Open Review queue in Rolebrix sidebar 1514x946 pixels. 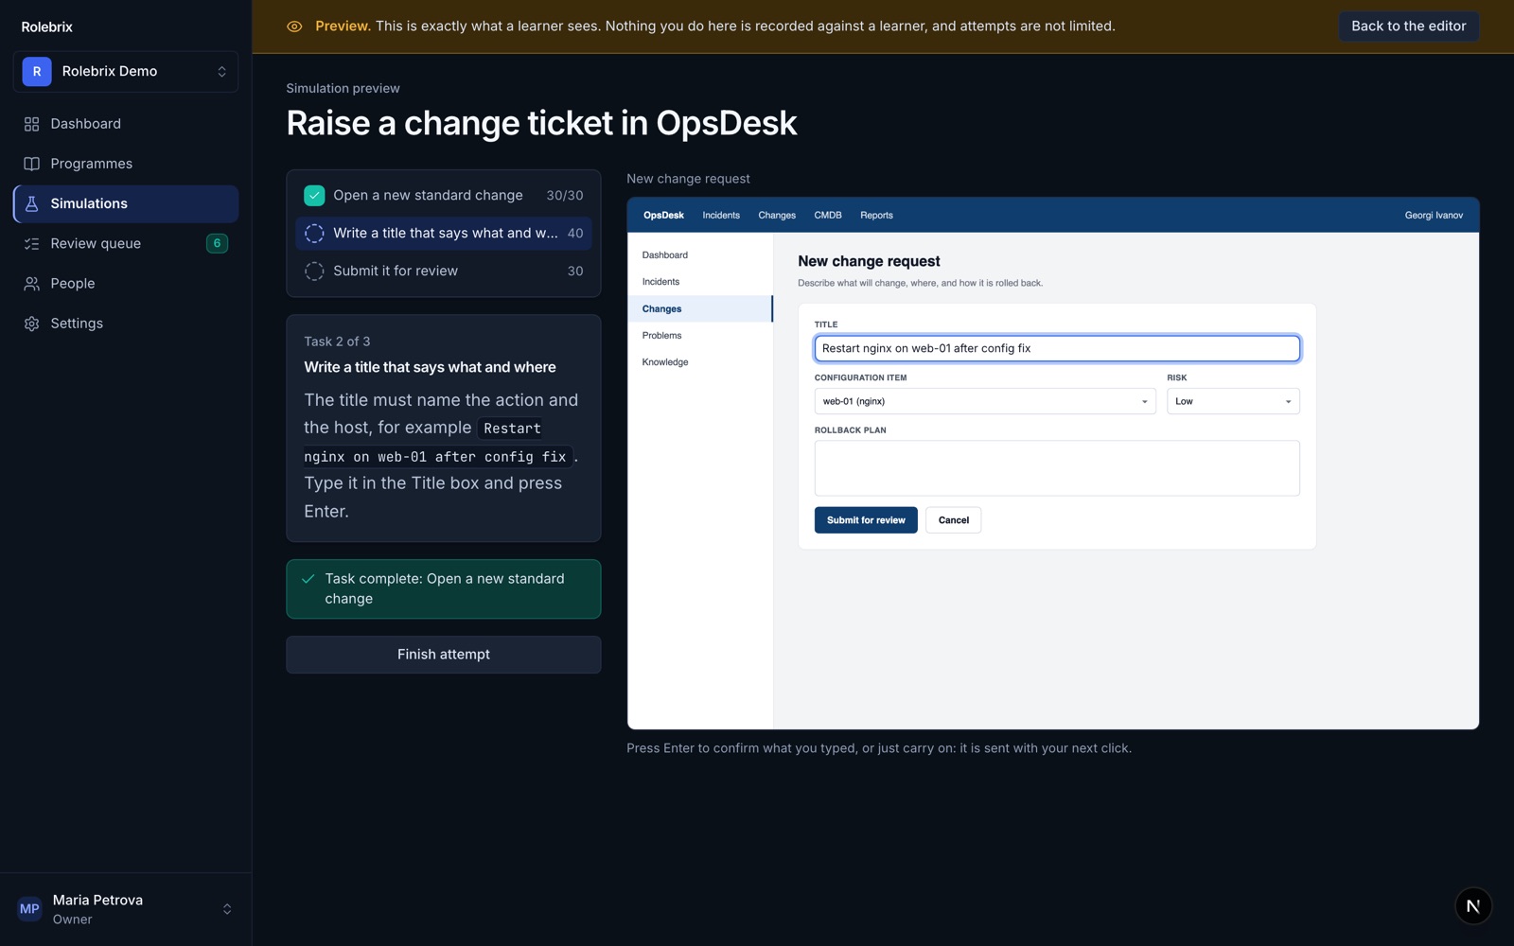coord(126,243)
